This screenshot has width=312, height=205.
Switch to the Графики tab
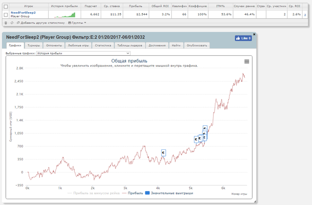tap(15, 45)
